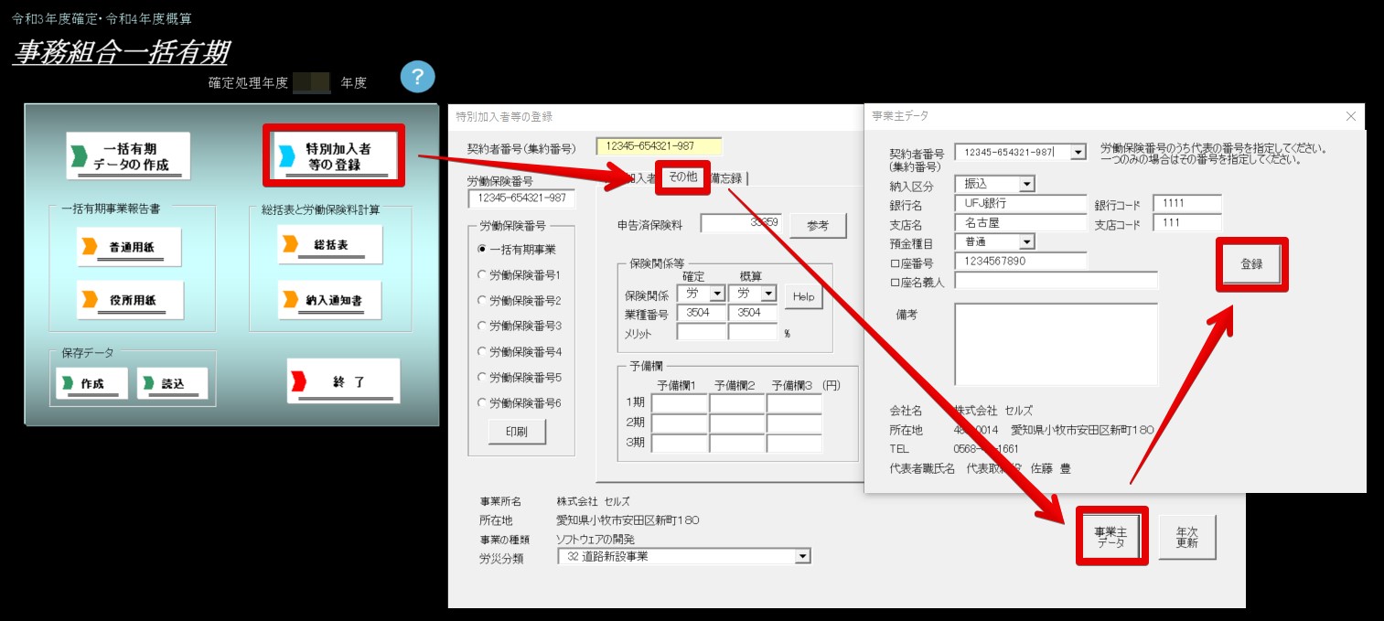Click Help button in 保険関係等 group

[x=803, y=296]
